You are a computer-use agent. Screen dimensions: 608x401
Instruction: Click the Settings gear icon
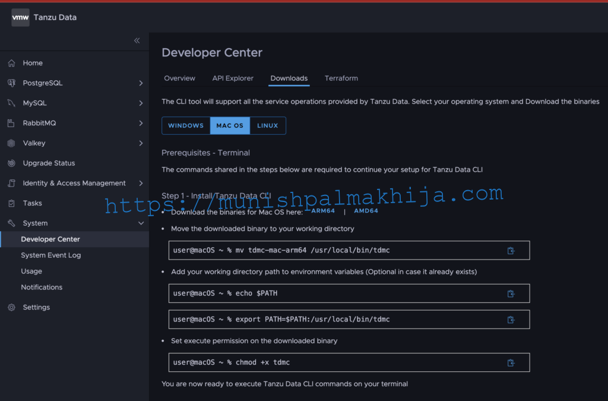[x=12, y=307]
